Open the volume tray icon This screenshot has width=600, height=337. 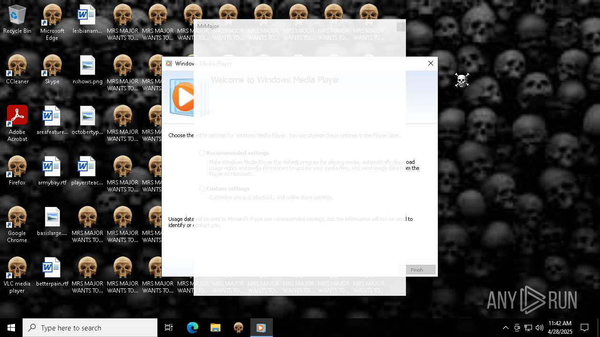(x=540, y=328)
